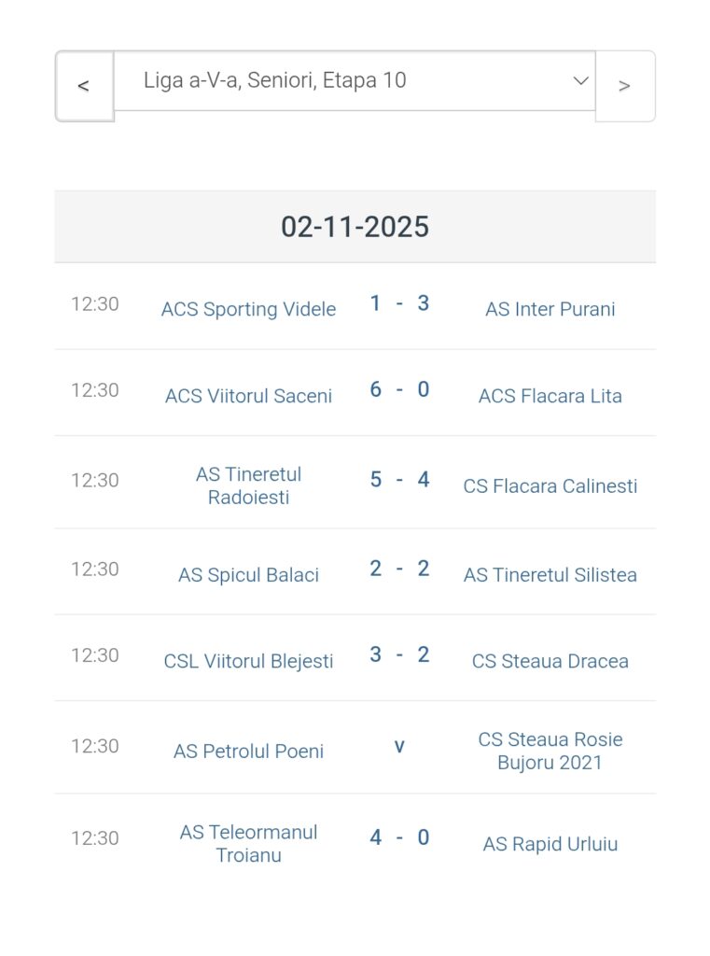Click AS Spicul Balaci team name

click(x=248, y=575)
